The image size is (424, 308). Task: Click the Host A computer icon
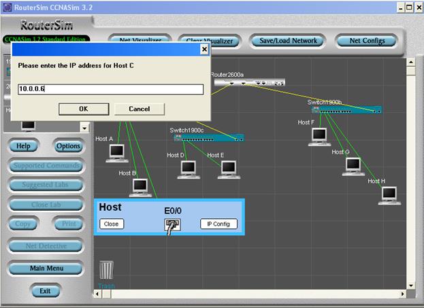pyautogui.click(x=117, y=153)
